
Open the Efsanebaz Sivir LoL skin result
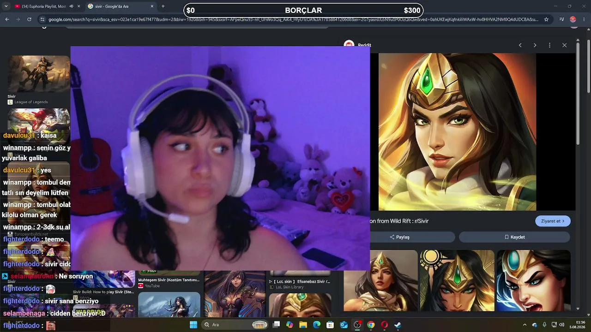300,281
